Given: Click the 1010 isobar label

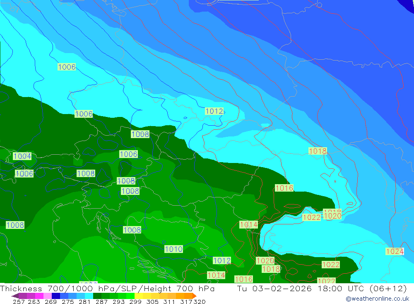Looking at the screenshot, I should [x=173, y=249].
